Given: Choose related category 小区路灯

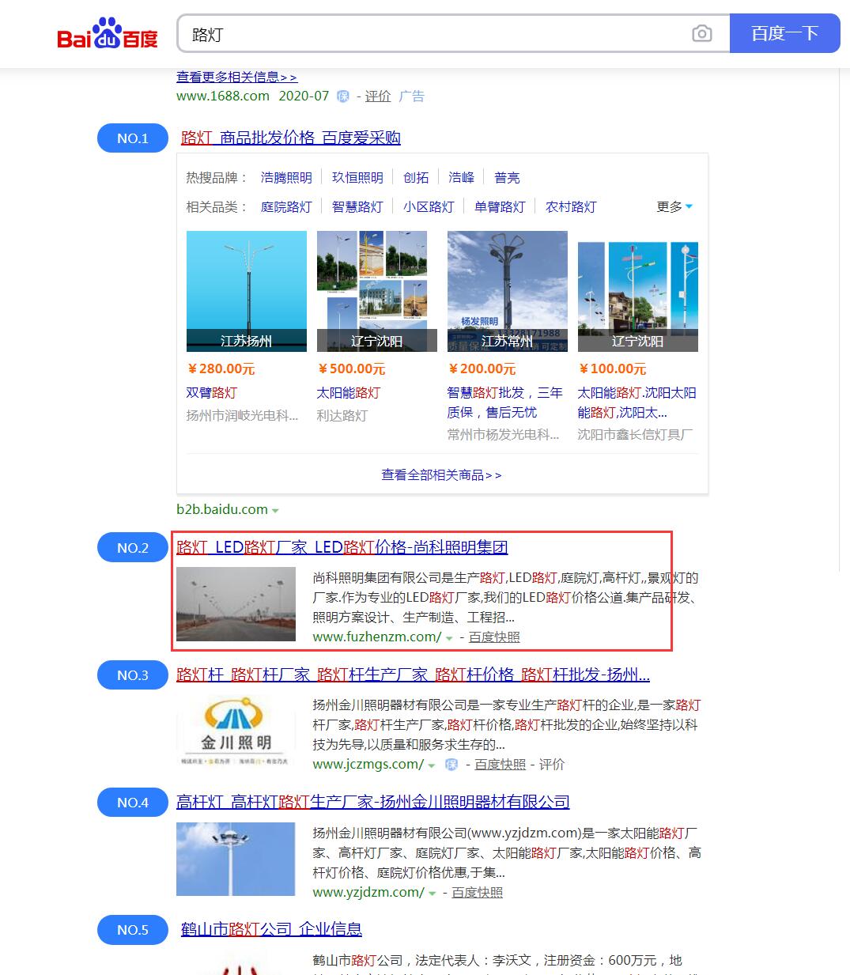Looking at the screenshot, I should pyautogui.click(x=429, y=207).
